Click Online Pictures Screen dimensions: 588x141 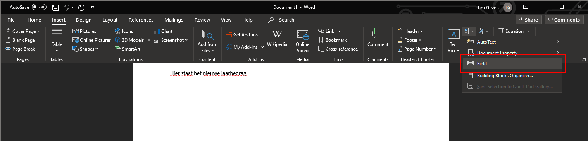(x=92, y=40)
